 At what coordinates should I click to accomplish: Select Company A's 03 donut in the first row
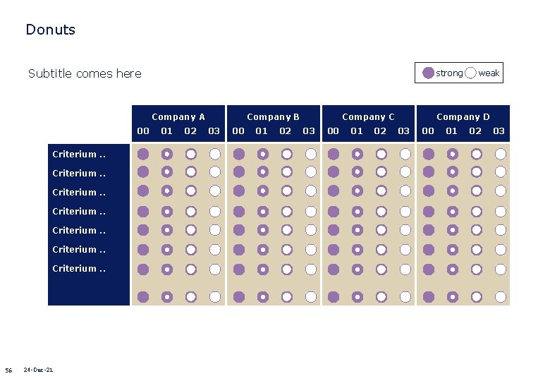(x=215, y=154)
